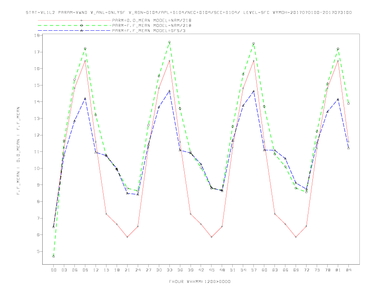Click the x-axis label FHOUR VHHMM:1200>0000
This screenshot has height=294, width=380.
(200, 282)
